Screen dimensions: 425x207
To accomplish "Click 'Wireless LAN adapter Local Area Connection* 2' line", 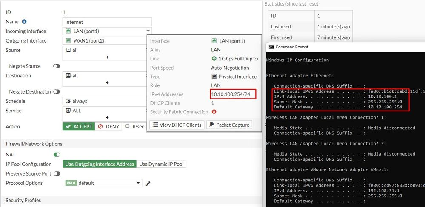I will coord(326,144).
